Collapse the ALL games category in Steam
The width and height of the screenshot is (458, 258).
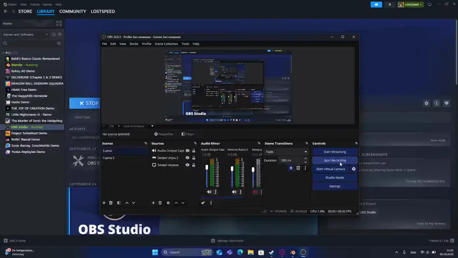tap(3, 53)
